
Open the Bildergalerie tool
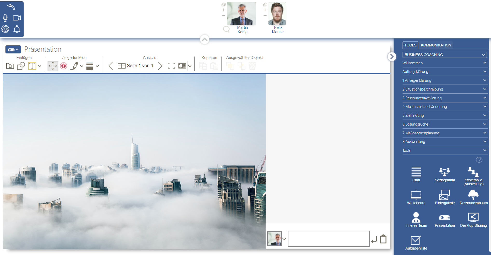click(445, 197)
